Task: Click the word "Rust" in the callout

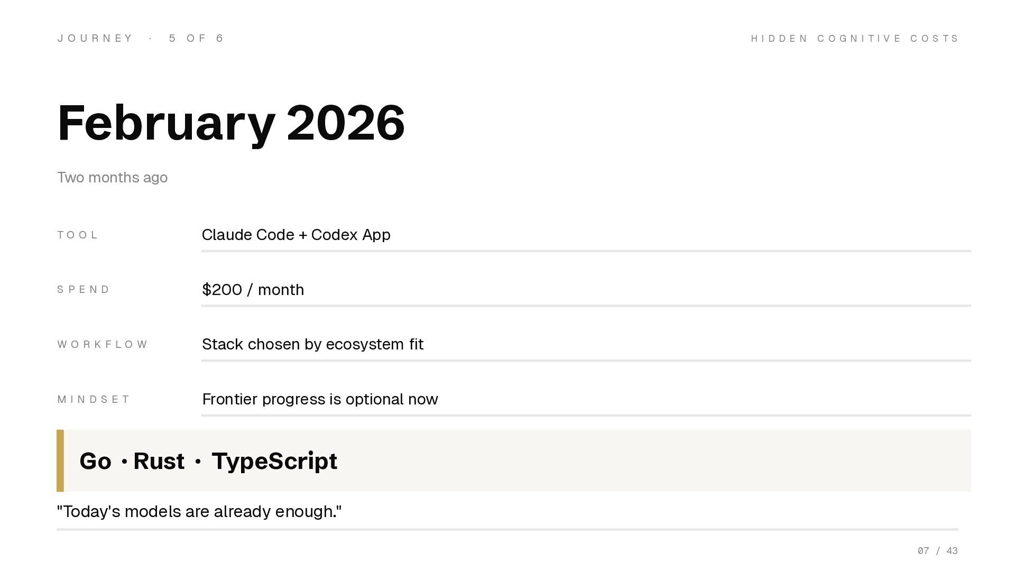Action: pyautogui.click(x=159, y=461)
